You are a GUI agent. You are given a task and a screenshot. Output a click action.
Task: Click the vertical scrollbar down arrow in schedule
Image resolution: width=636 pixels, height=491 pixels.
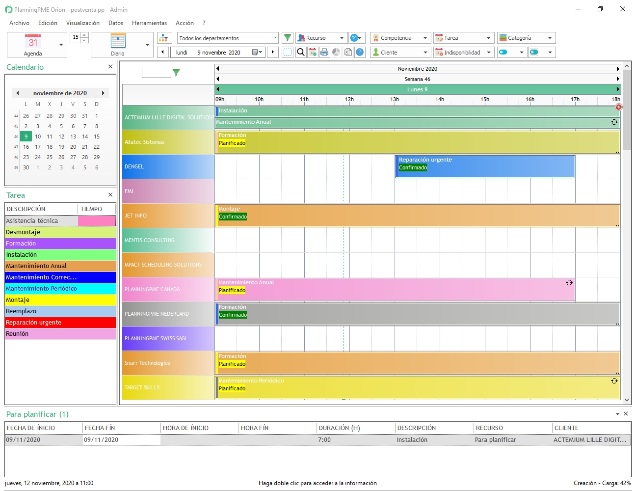627,400
